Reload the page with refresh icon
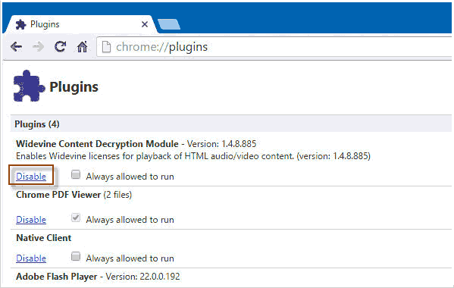 (x=60, y=46)
